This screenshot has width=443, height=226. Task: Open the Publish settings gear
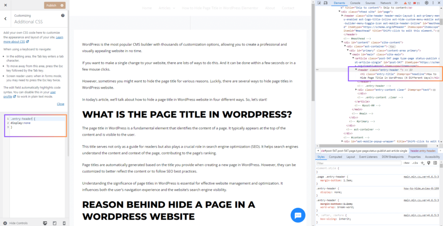[62, 5]
